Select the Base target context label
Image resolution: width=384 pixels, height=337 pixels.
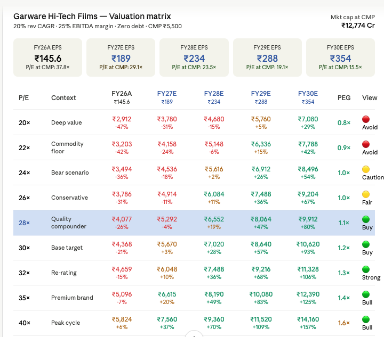67,248
